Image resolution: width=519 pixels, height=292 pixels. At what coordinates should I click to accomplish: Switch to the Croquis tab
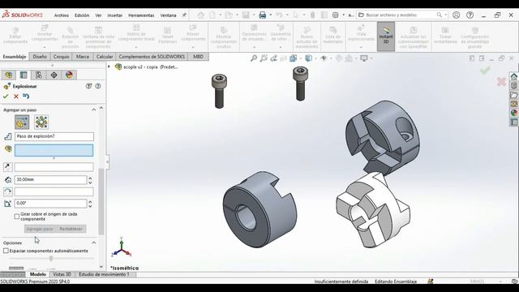point(62,57)
